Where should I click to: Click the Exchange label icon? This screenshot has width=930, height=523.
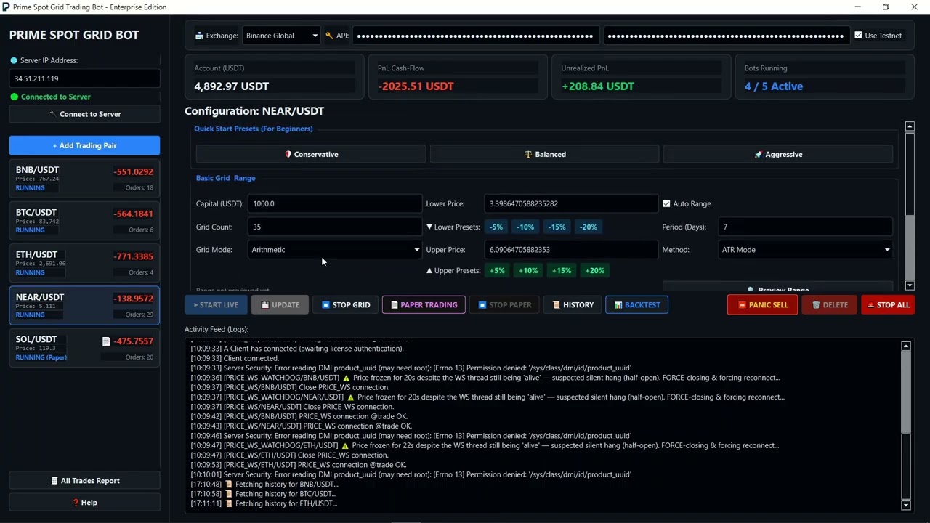[x=199, y=36]
